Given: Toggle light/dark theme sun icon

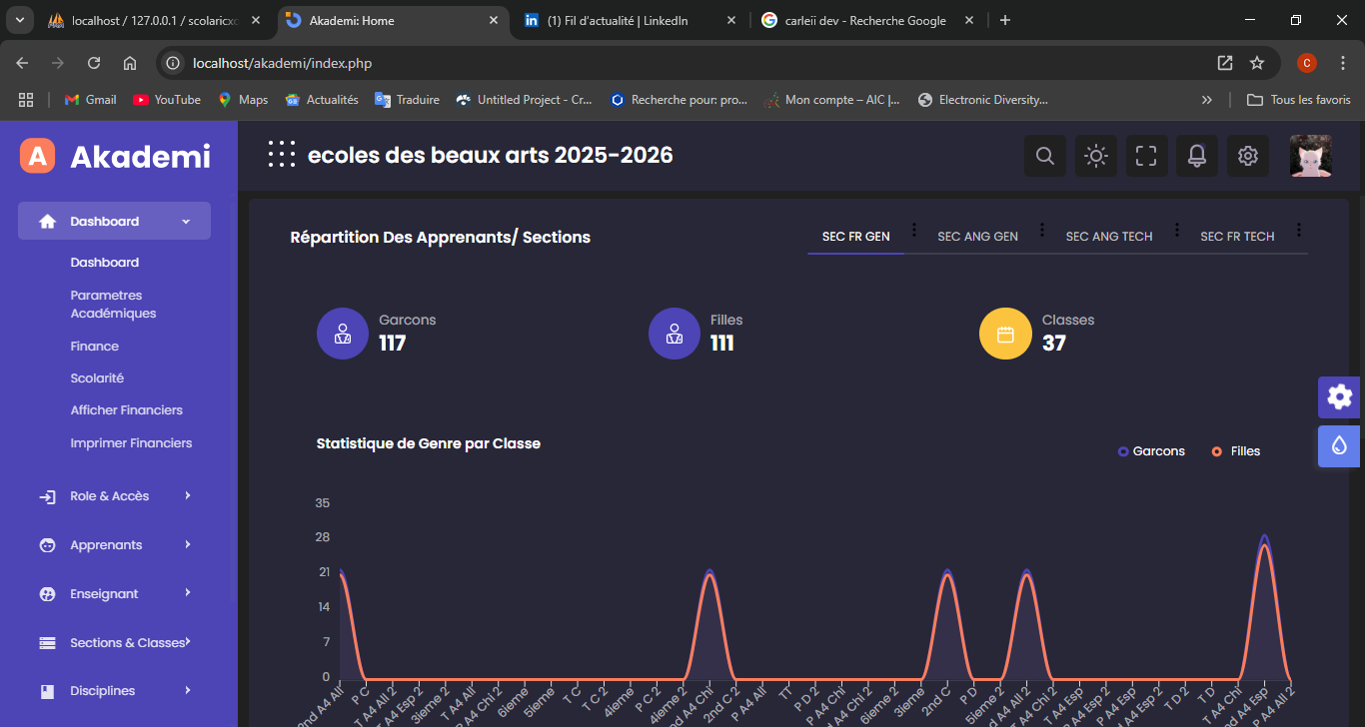Looking at the screenshot, I should (1096, 156).
